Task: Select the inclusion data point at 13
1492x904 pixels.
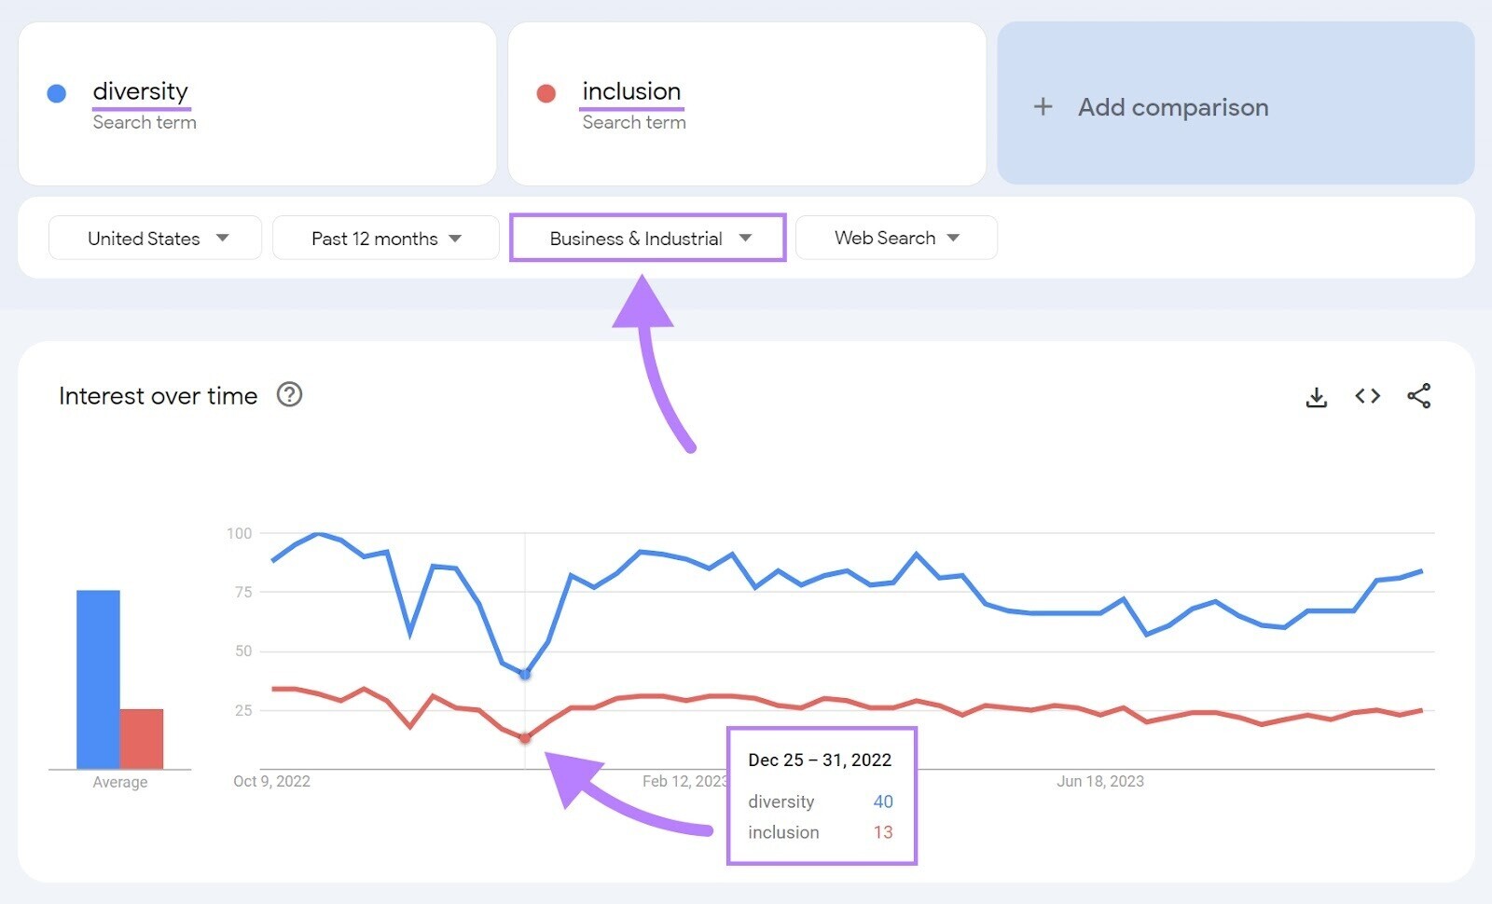Action: (x=525, y=738)
